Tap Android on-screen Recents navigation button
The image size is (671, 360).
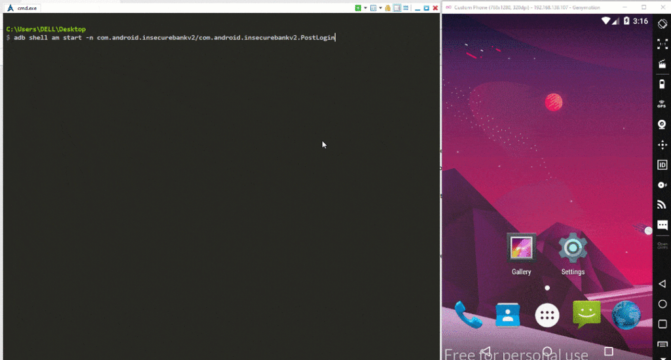click(x=608, y=351)
